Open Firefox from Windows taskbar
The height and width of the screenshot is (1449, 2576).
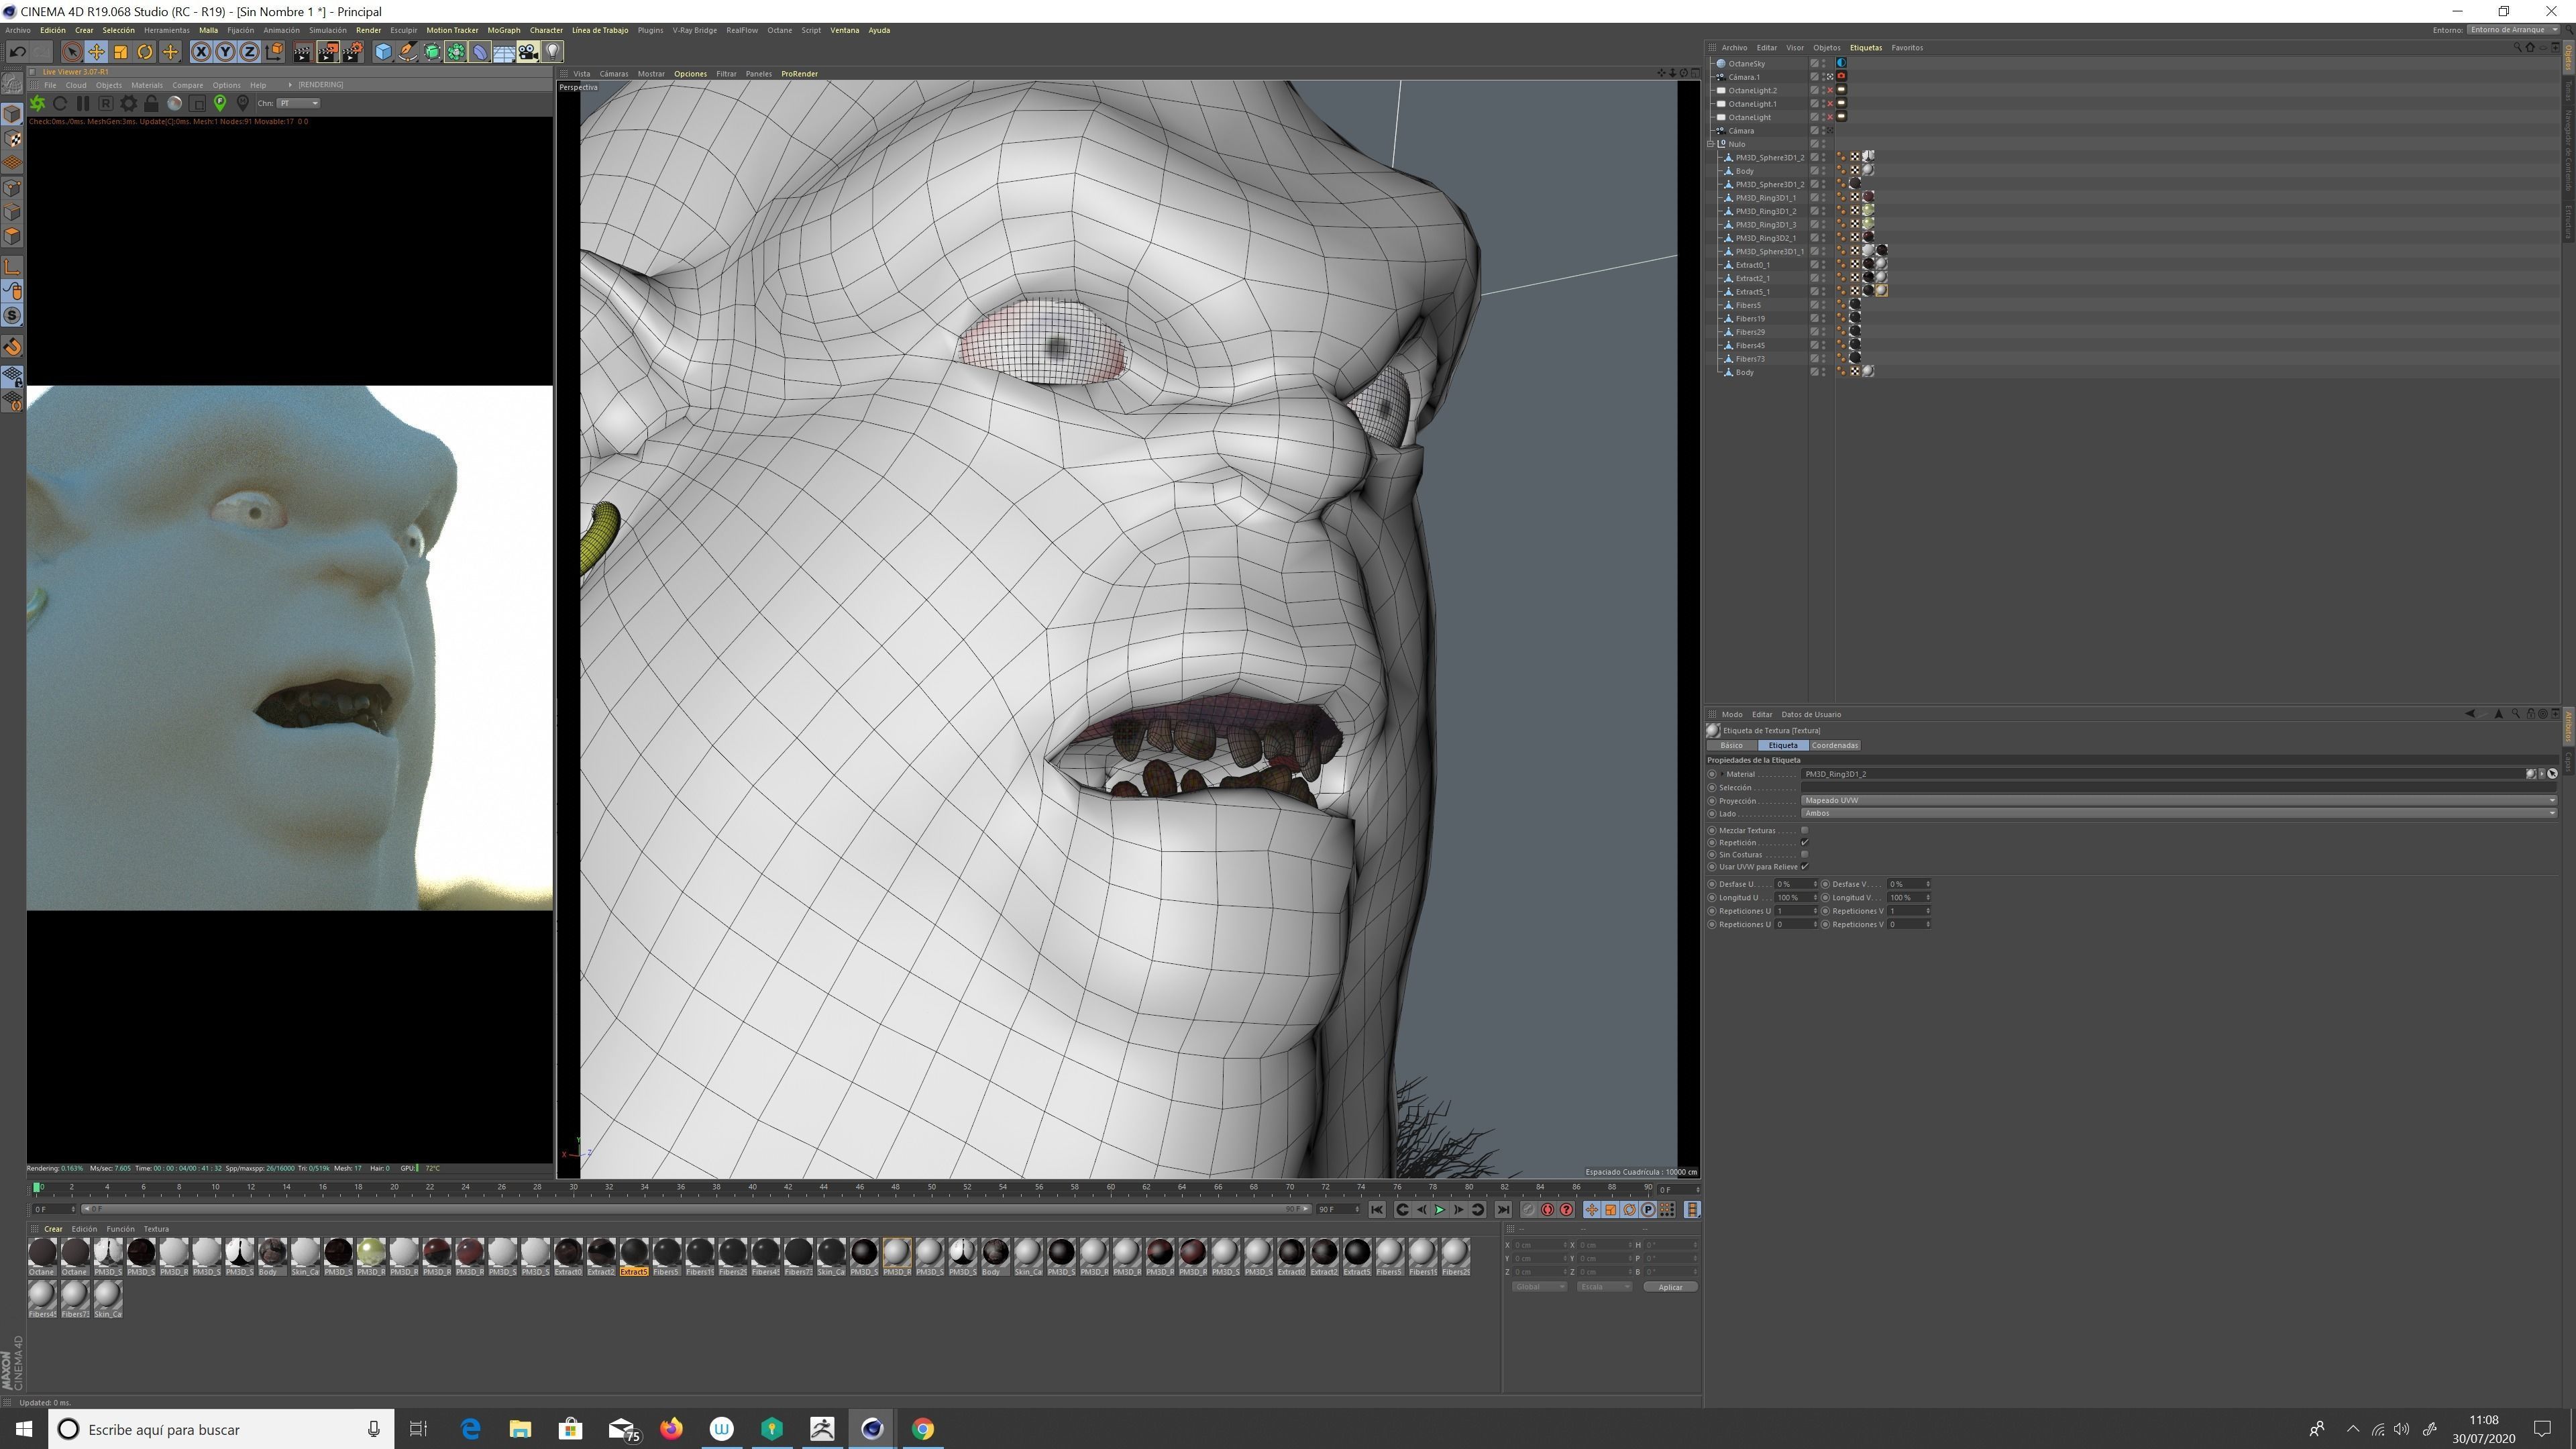pyautogui.click(x=671, y=1429)
